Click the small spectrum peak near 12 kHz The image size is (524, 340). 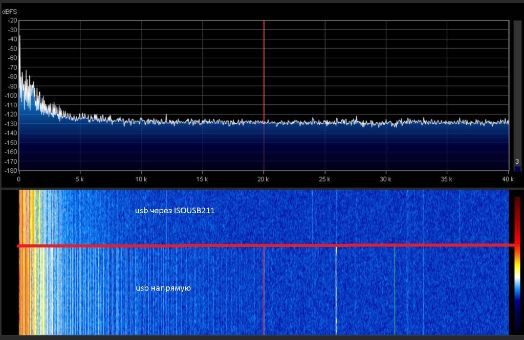(x=166, y=116)
